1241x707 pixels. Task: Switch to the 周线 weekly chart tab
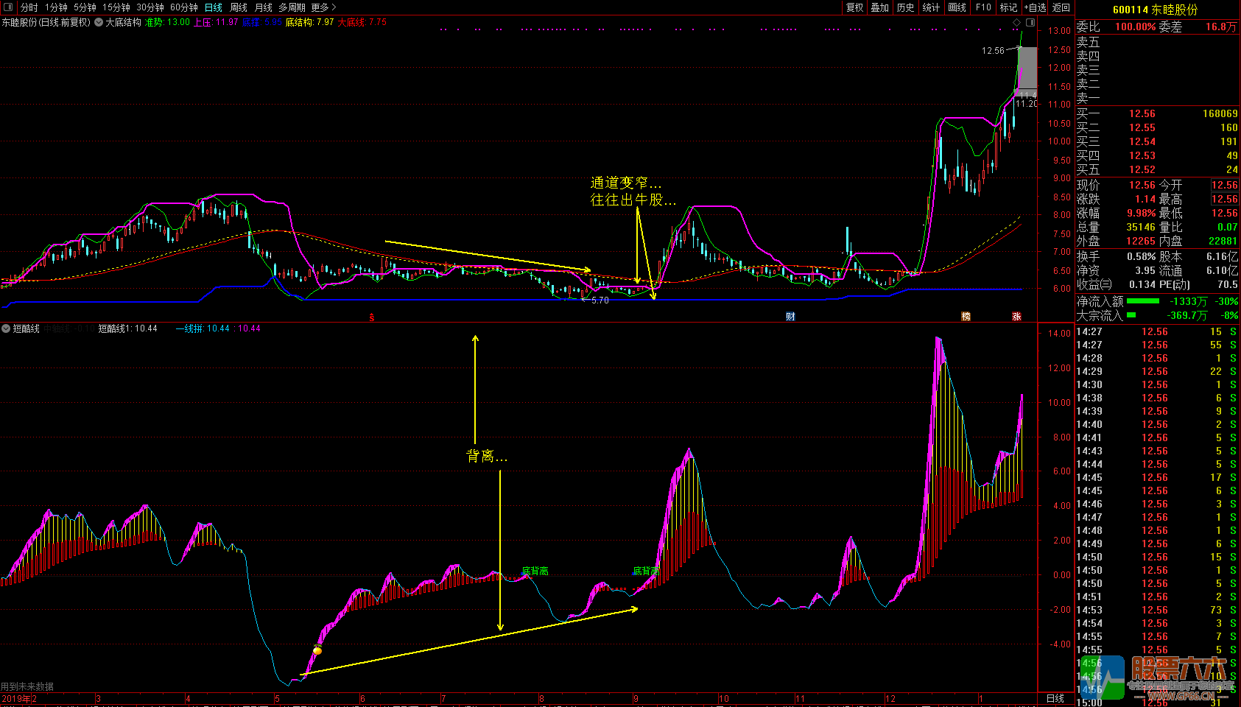coord(239,7)
